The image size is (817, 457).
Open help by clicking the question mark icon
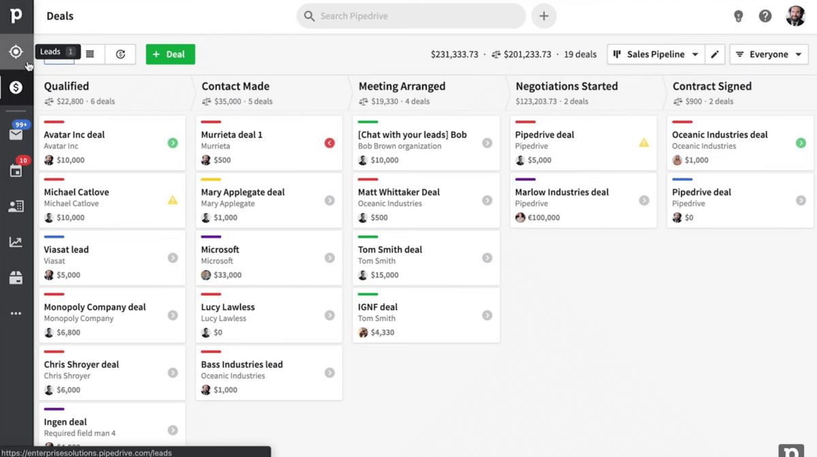click(x=765, y=16)
